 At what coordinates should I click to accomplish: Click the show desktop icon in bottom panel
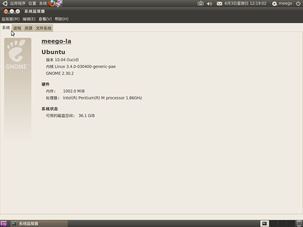tap(4, 223)
